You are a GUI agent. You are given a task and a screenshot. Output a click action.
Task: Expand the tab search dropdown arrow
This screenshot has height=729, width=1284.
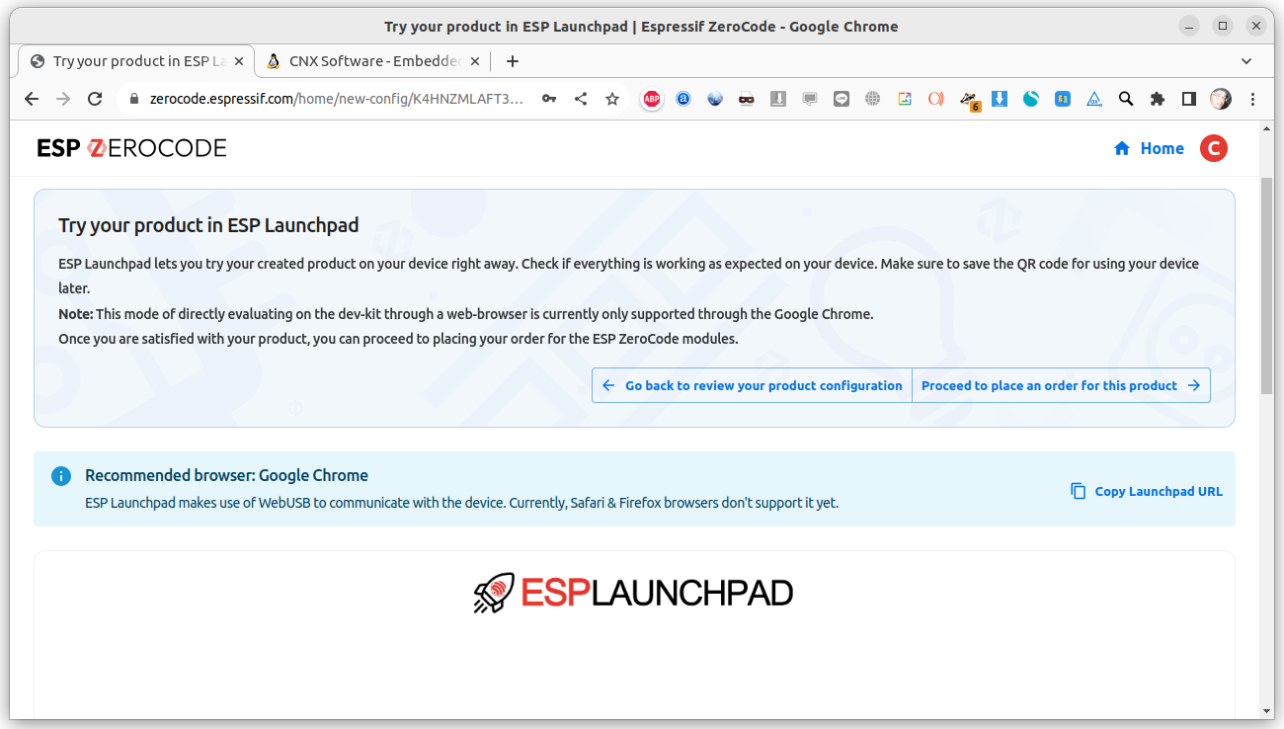click(1246, 61)
